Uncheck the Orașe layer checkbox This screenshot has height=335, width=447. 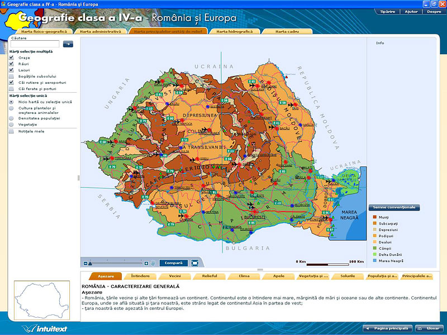11,58
